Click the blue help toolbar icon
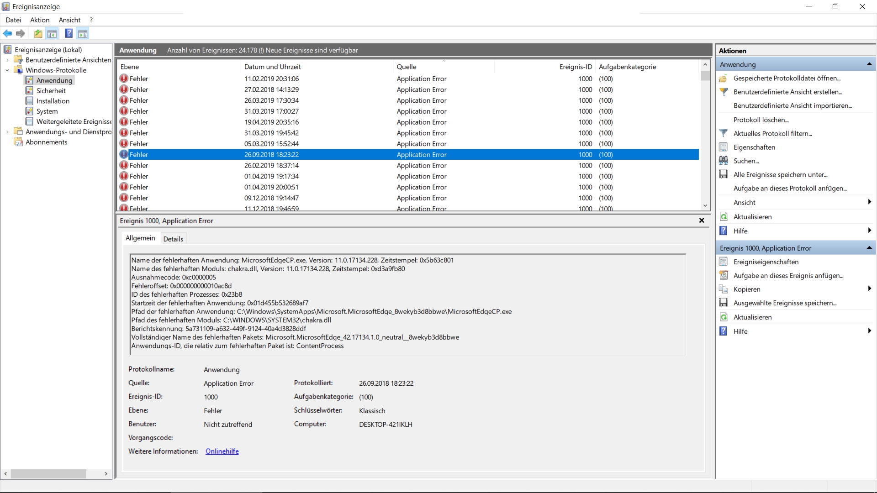The height and width of the screenshot is (493, 877). click(x=69, y=33)
